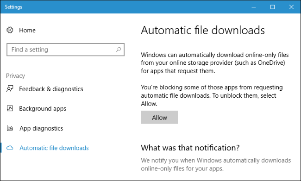The image size is (301, 181).
Task: Click the Feedback & diagnostics icon
Action: (10, 89)
